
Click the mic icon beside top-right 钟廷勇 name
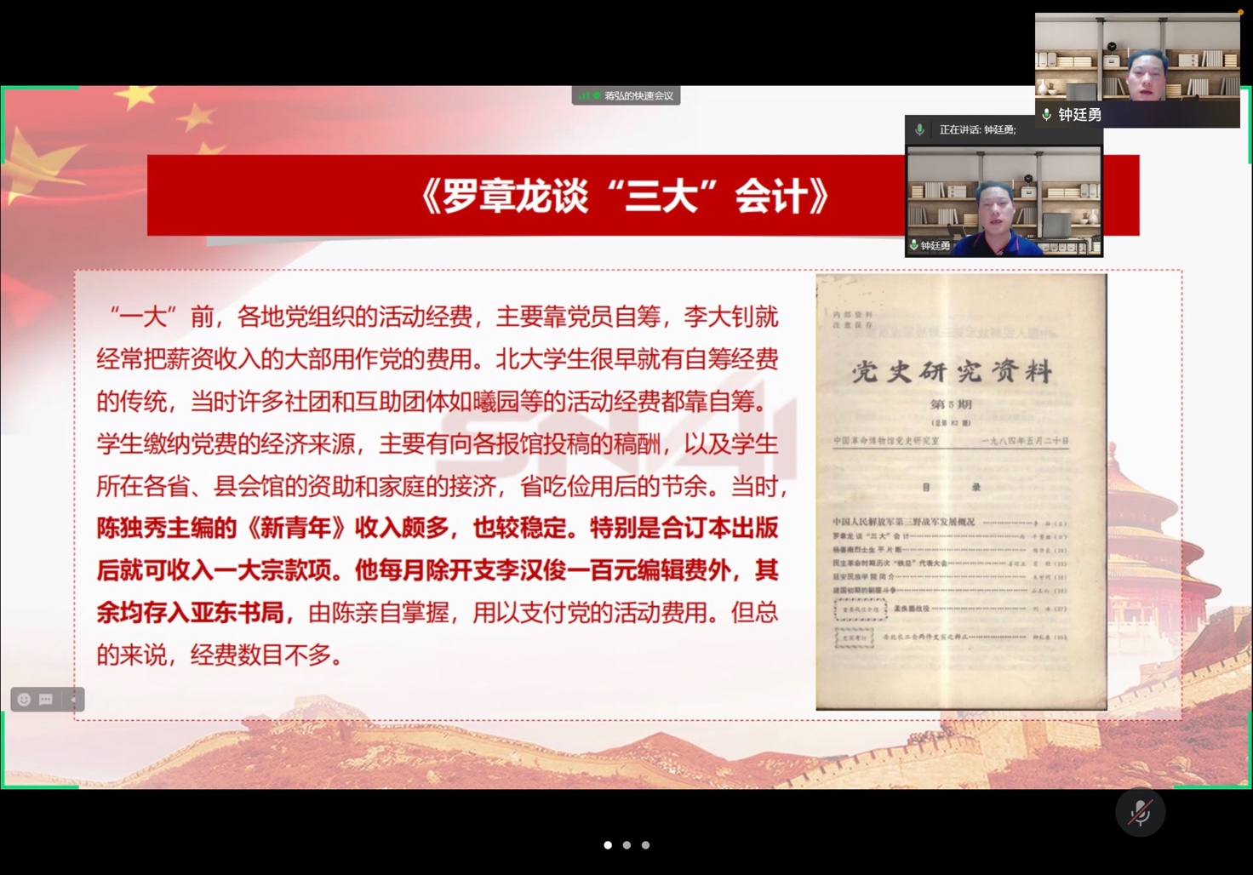1046,115
